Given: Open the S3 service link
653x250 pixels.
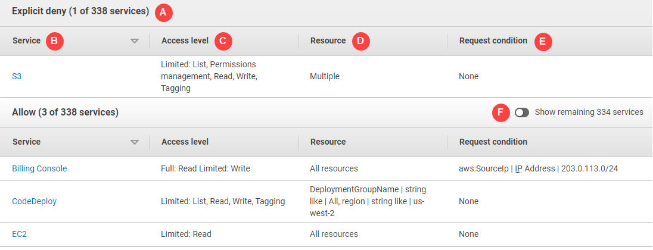Looking at the screenshot, I should click(x=17, y=76).
